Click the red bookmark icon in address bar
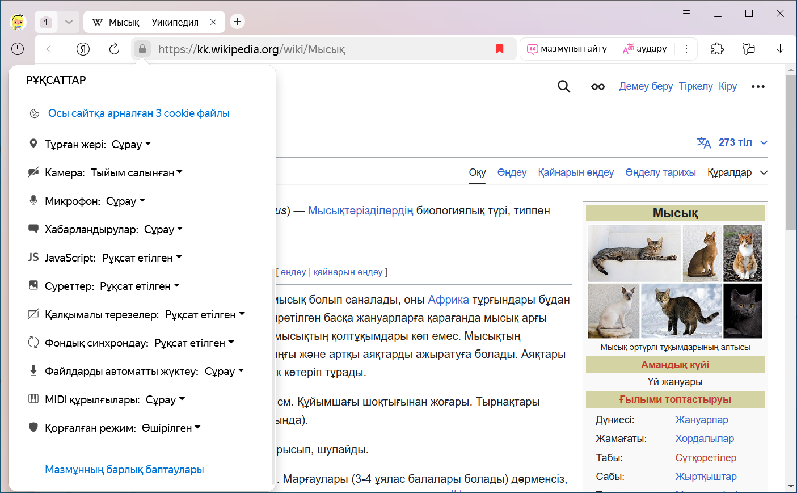Screen dimensions: 797x493 (500, 49)
